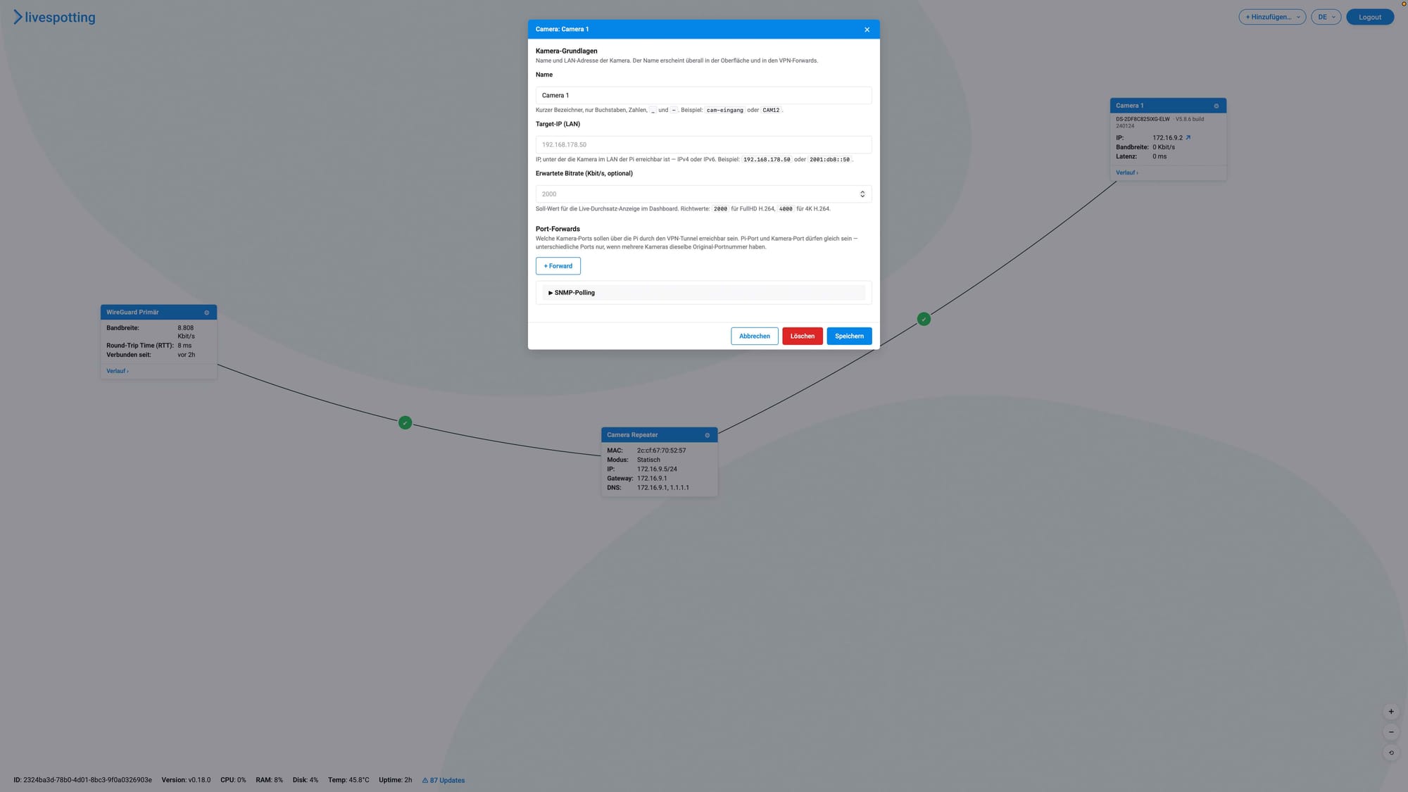Focus the Name input field

[x=703, y=96]
